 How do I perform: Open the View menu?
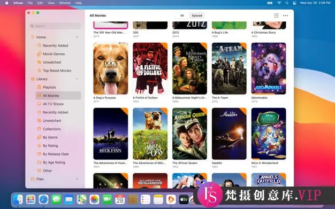[51, 3]
